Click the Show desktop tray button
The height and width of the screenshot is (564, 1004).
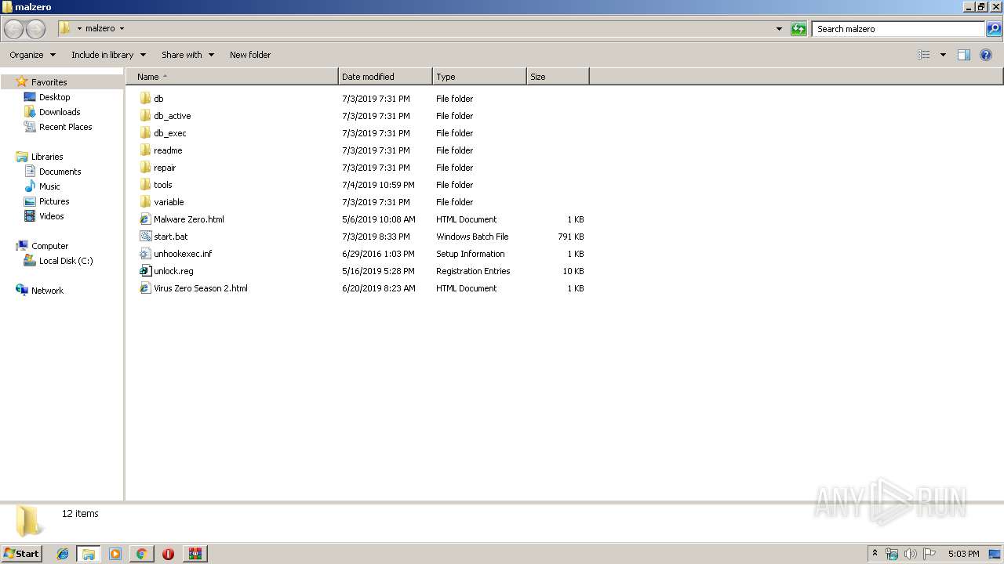pyautogui.click(x=995, y=554)
